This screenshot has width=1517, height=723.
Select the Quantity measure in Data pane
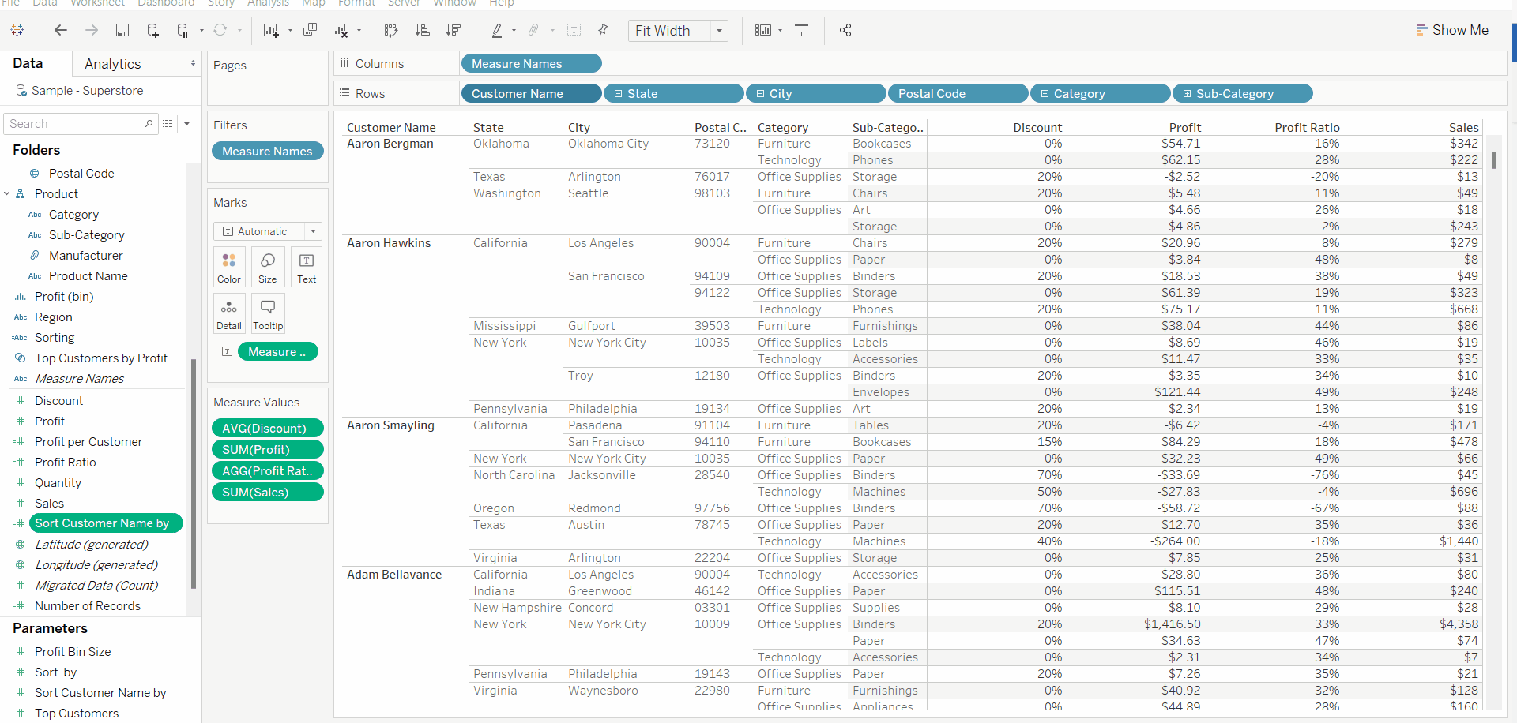click(x=58, y=483)
